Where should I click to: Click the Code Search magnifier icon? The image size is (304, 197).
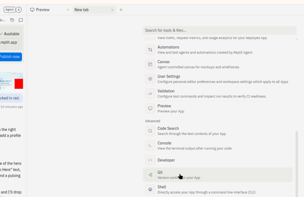click(x=150, y=131)
